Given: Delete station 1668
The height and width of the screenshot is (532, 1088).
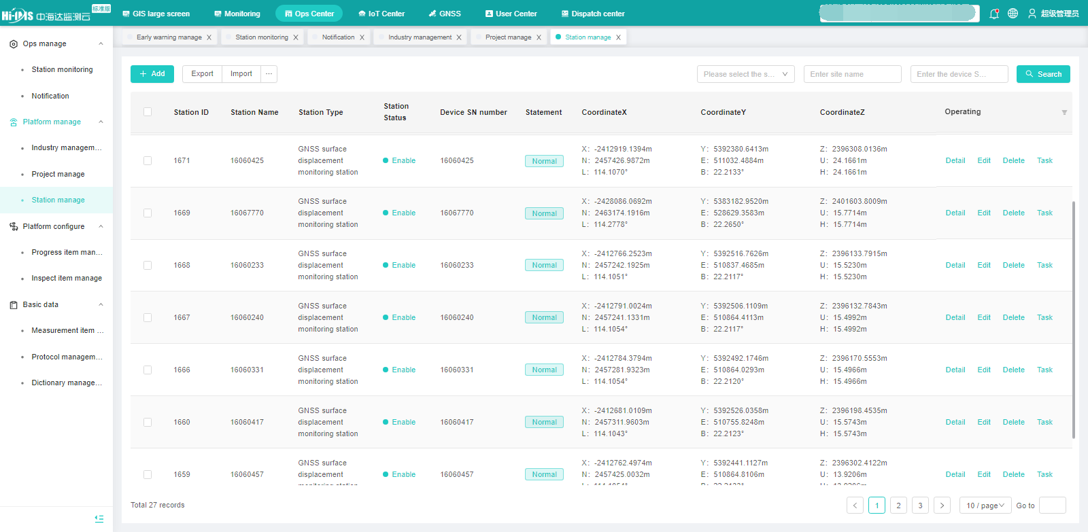Looking at the screenshot, I should 1013,266.
